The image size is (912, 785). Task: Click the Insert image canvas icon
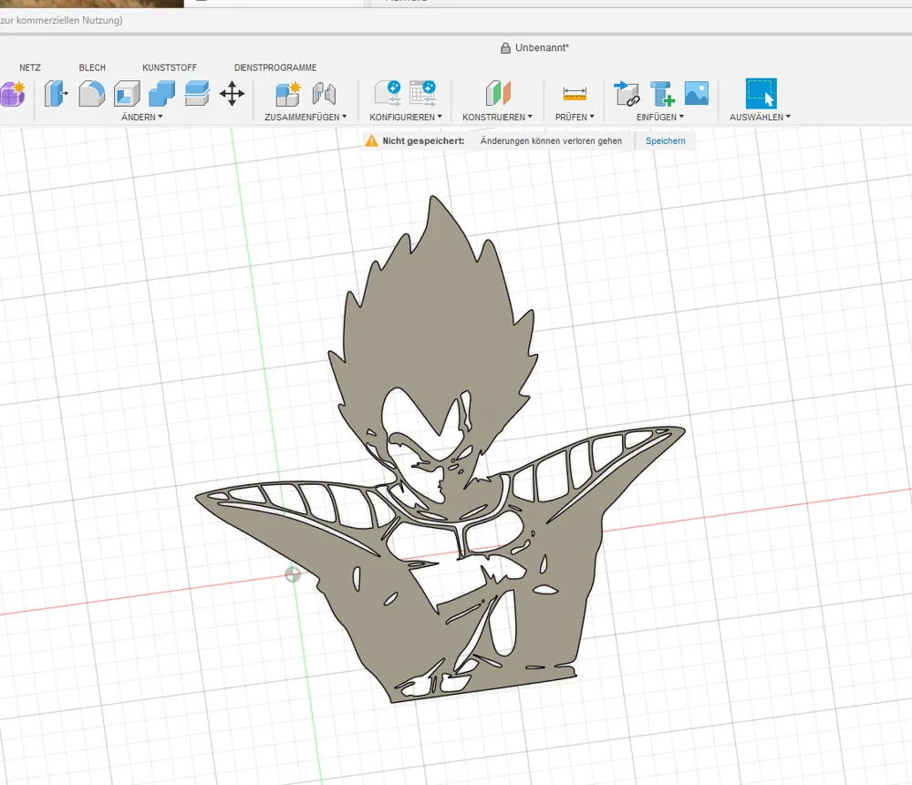[x=697, y=93]
